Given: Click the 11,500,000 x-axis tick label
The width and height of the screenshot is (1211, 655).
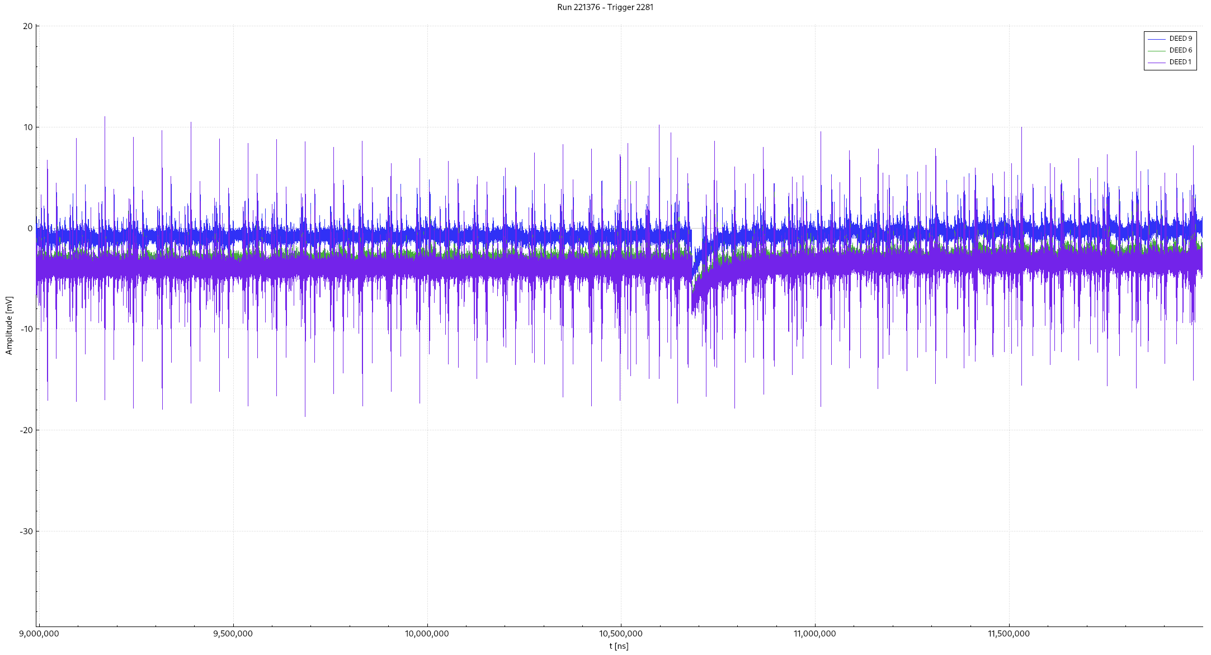Looking at the screenshot, I should coord(1009,634).
